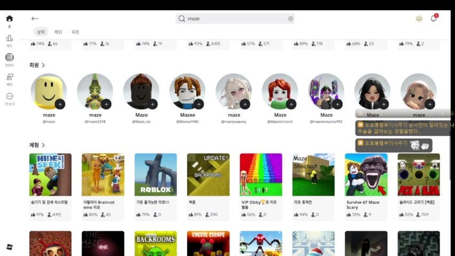Add friend @Mazerichard with plus icon
Image resolution: width=455 pixels, height=256 pixels.
pyautogui.click(x=291, y=104)
